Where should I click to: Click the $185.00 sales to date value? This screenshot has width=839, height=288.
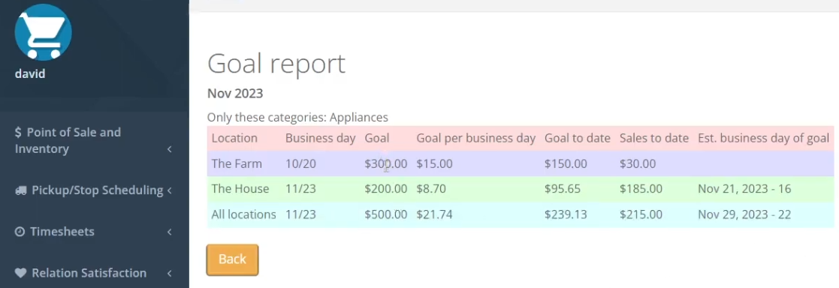(x=641, y=189)
